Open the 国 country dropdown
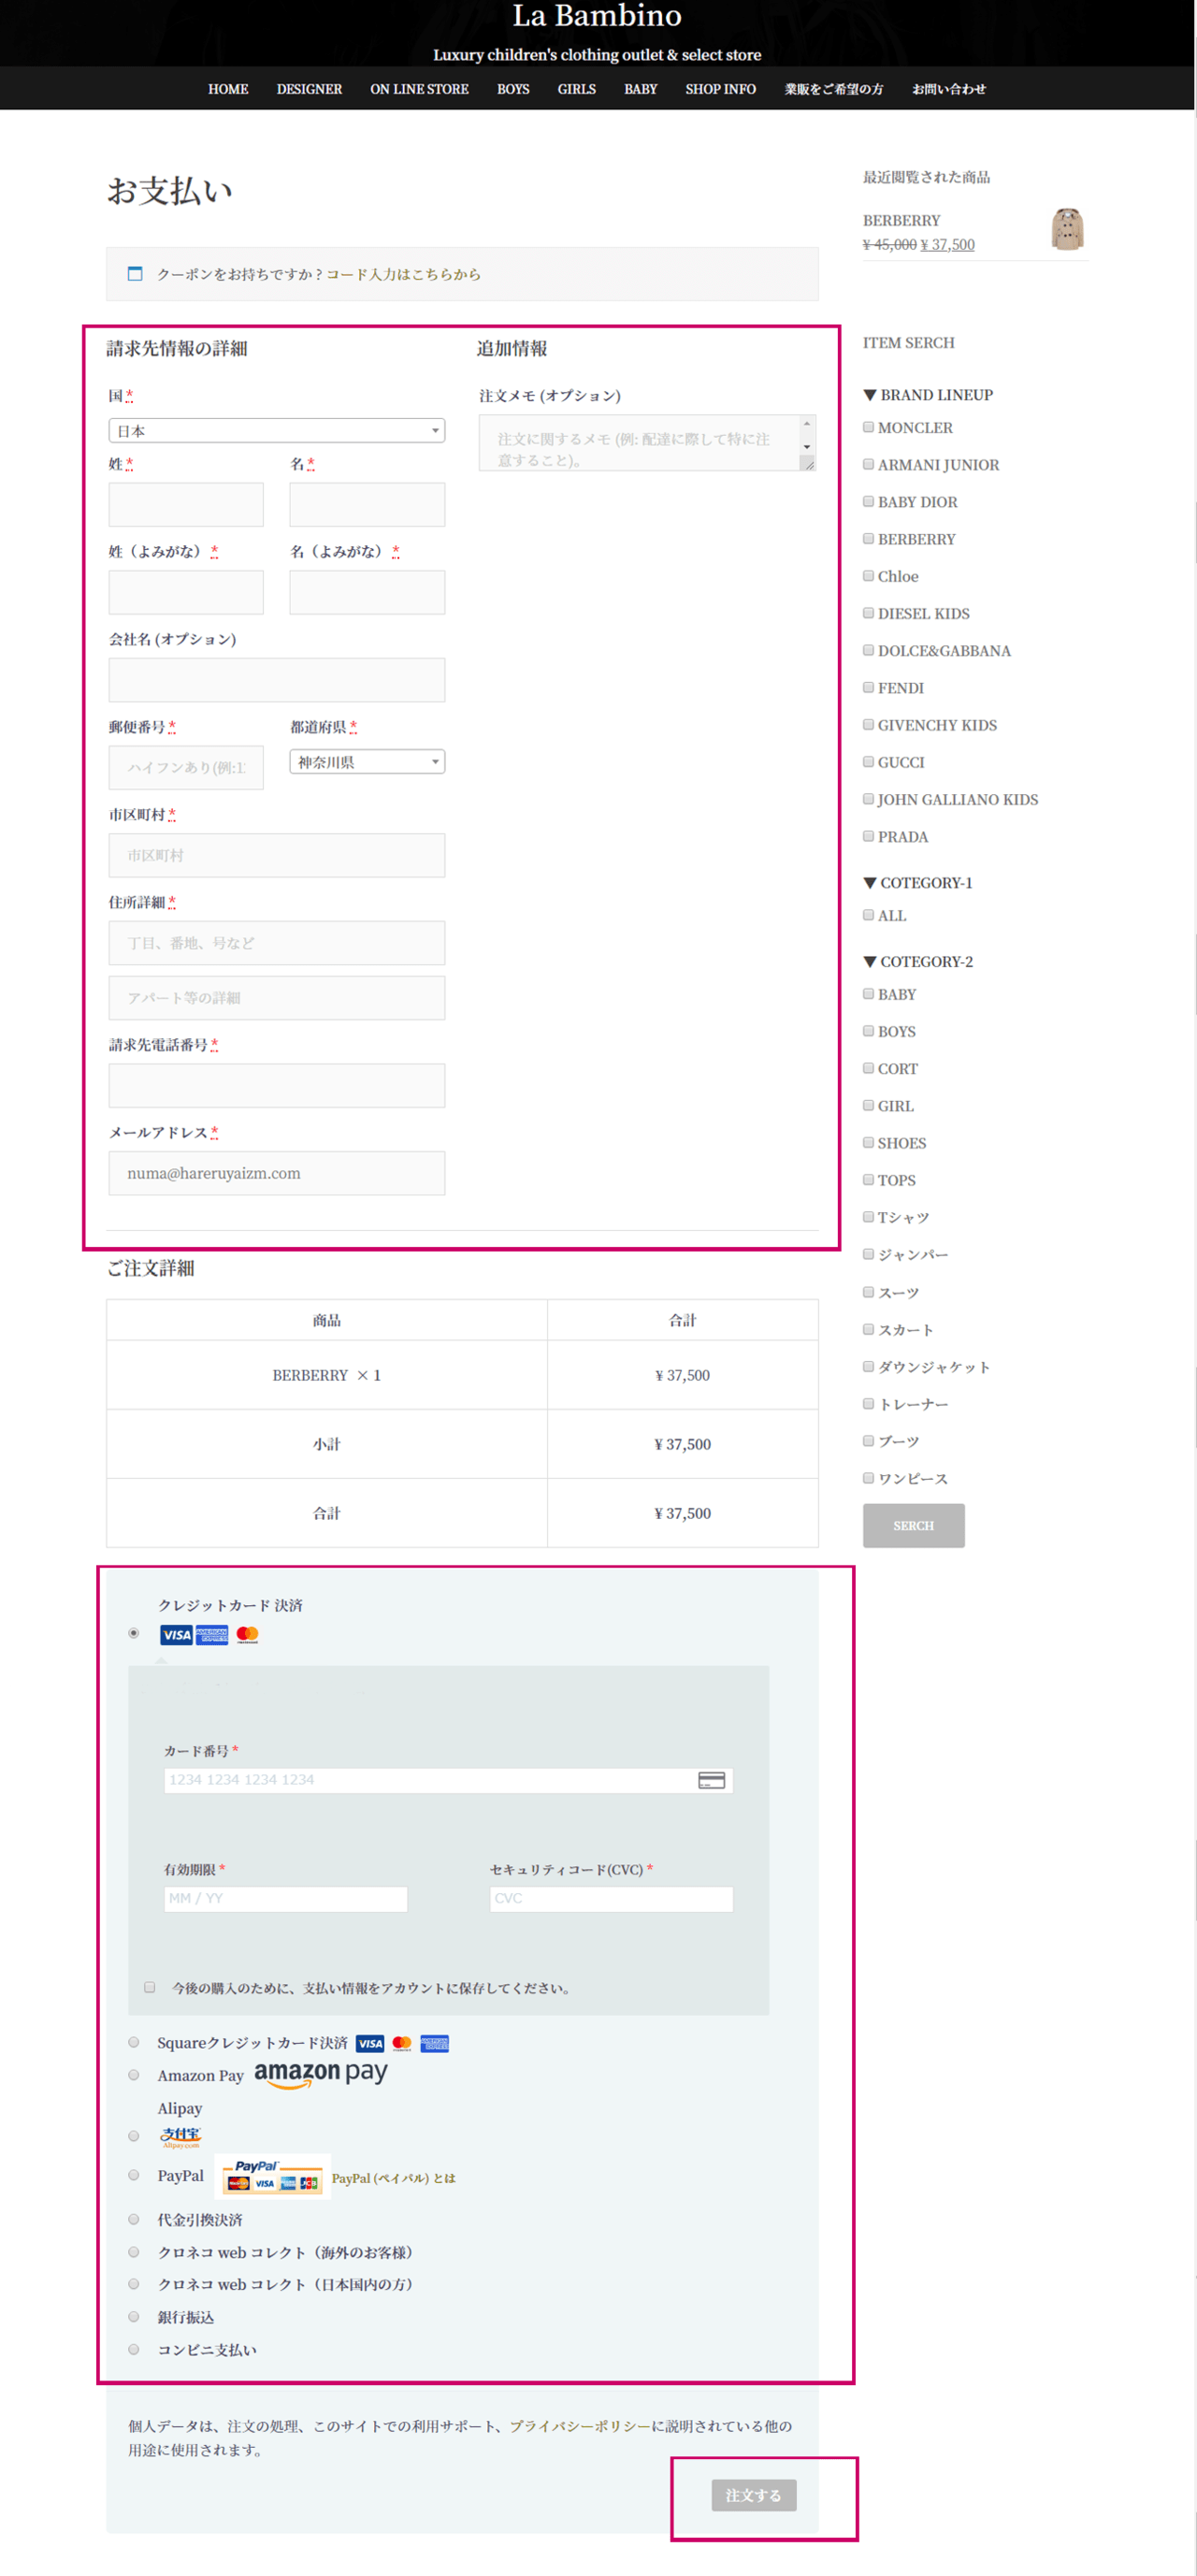 pos(276,431)
